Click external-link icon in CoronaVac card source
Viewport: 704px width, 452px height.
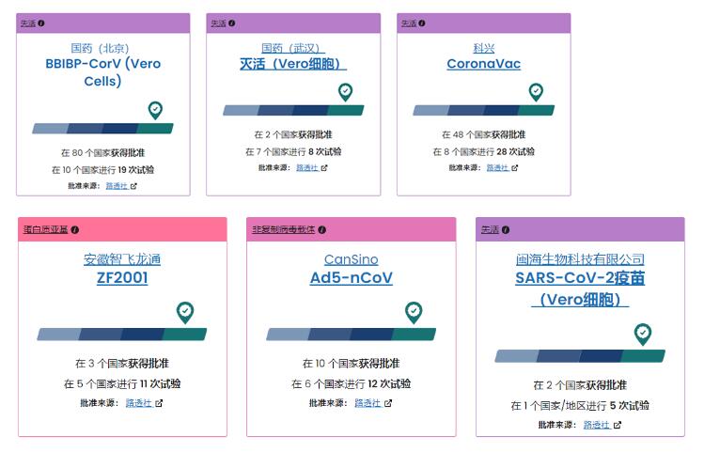click(514, 168)
